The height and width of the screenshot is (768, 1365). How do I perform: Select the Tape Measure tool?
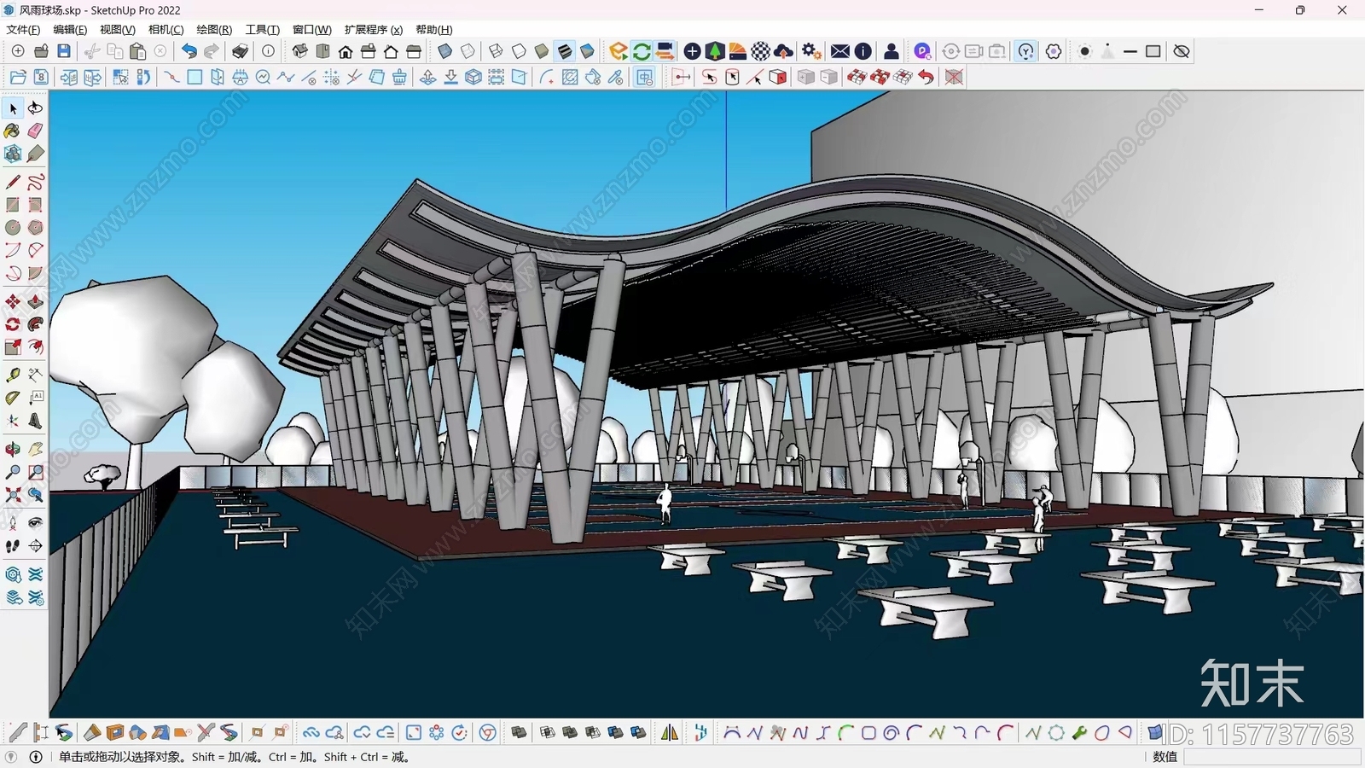coord(13,375)
